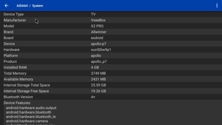Click the Device Features heading
The height and width of the screenshot is (125, 222).
(17, 103)
